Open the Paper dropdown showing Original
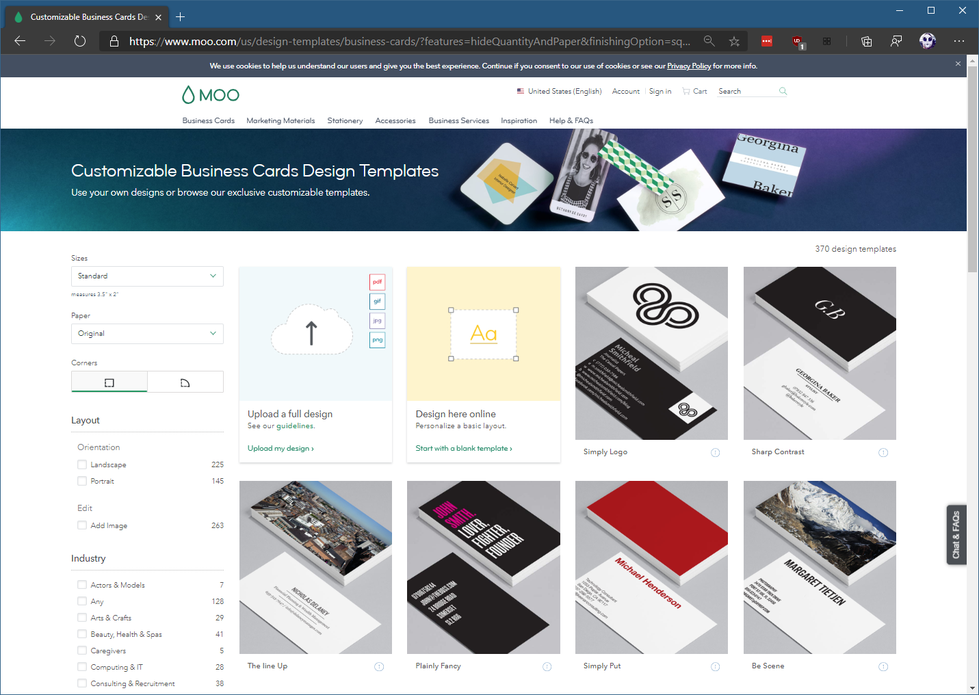Screen dimensions: 979x695 point(147,333)
